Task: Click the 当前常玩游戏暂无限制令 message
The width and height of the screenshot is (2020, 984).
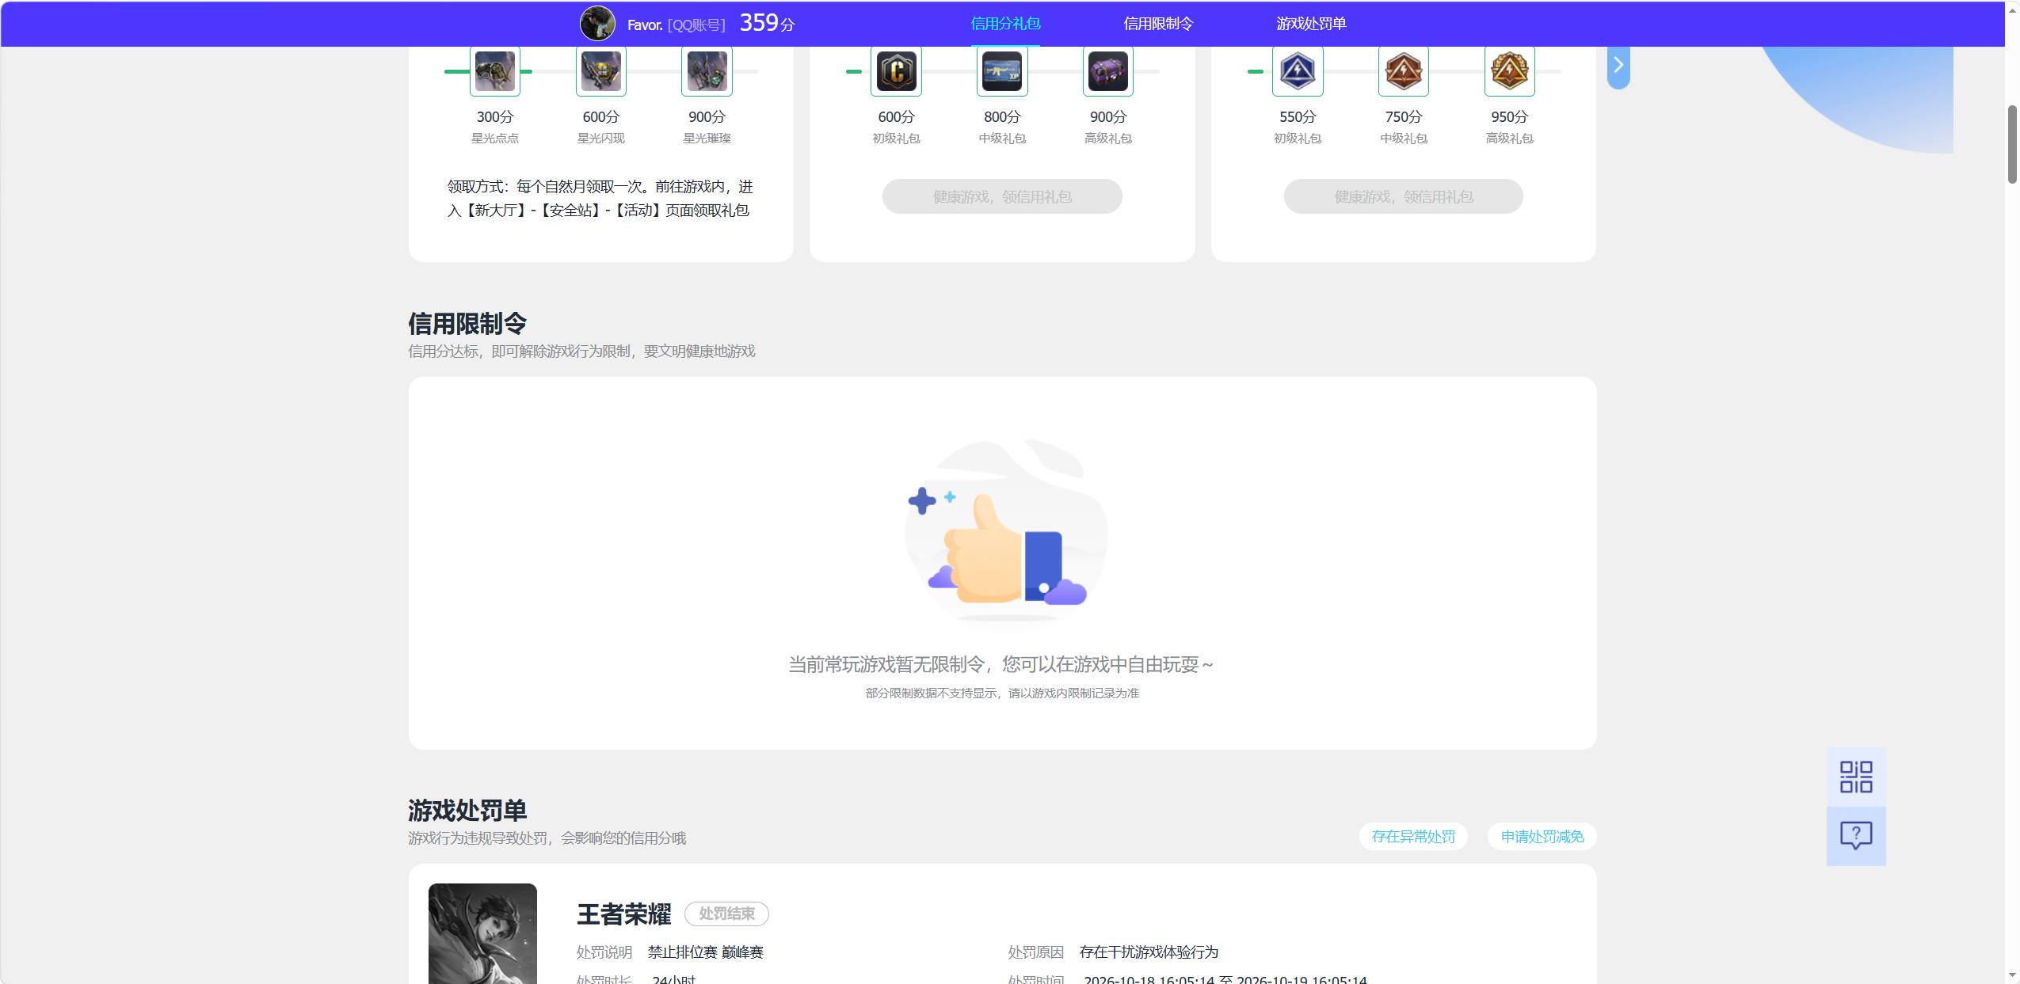Action: click(x=1001, y=664)
